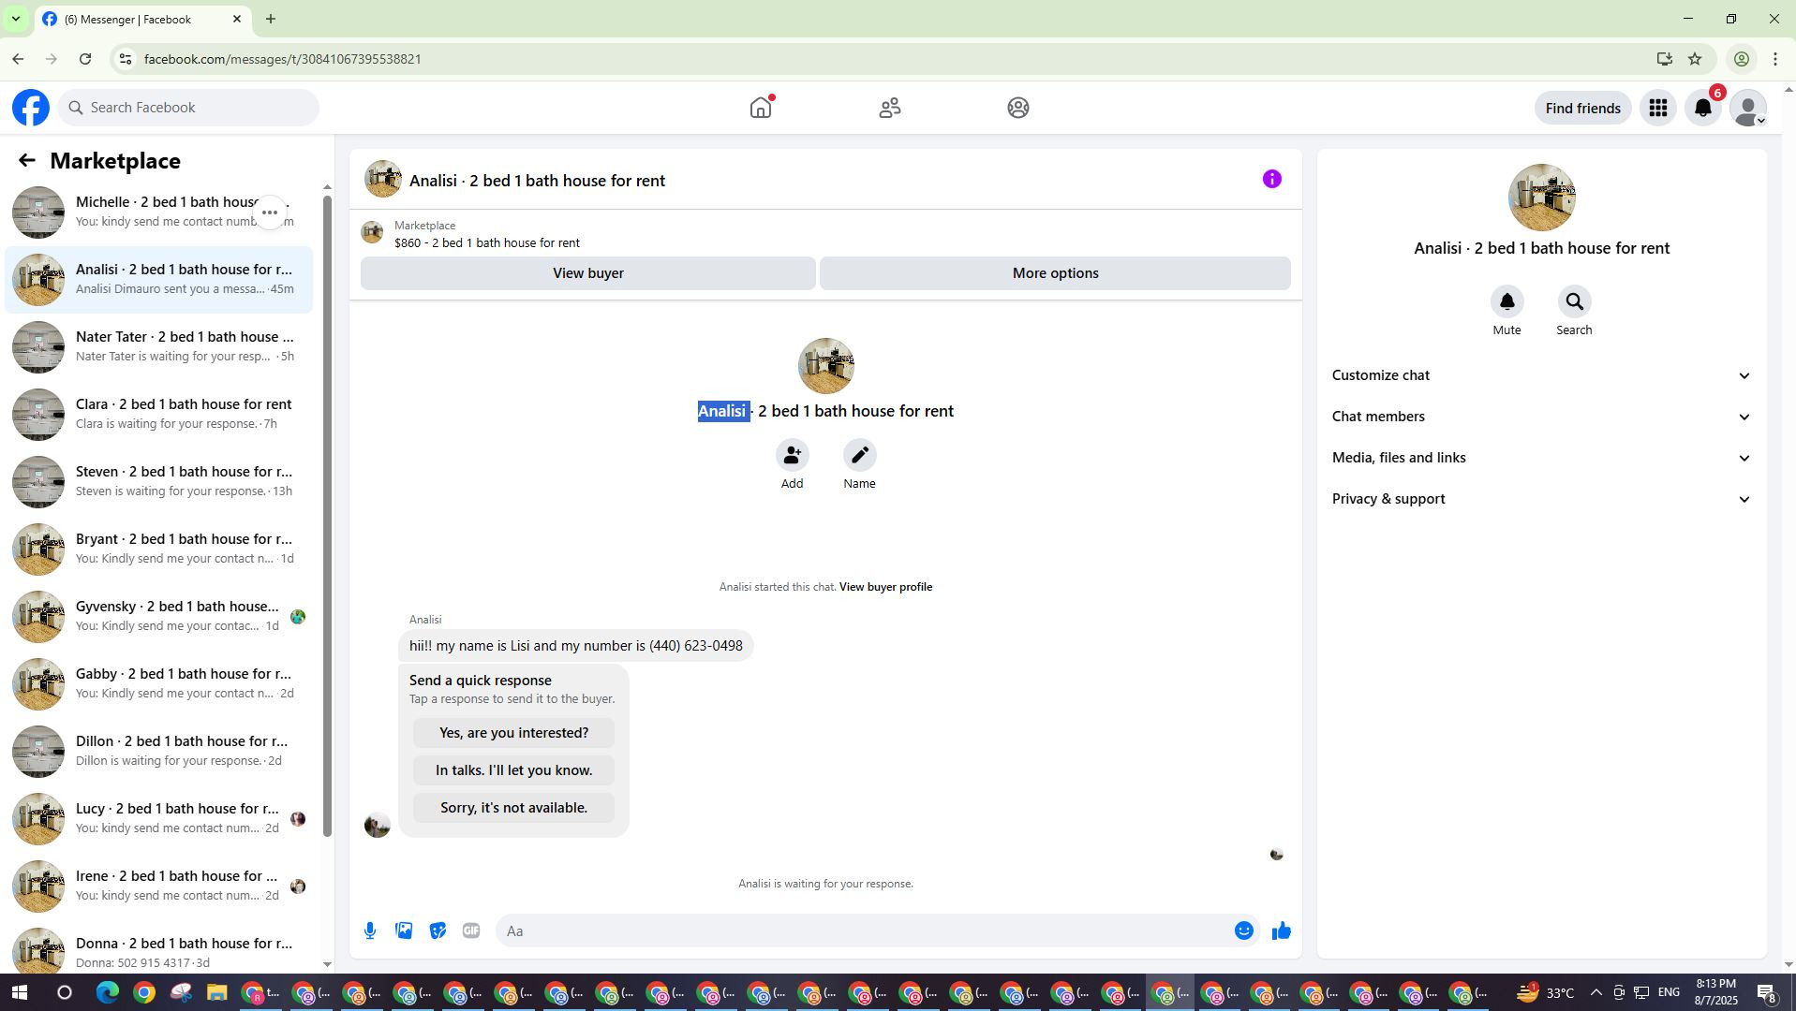The image size is (1796, 1011).
Task: Open the Steven conversation
Action: click(x=159, y=482)
